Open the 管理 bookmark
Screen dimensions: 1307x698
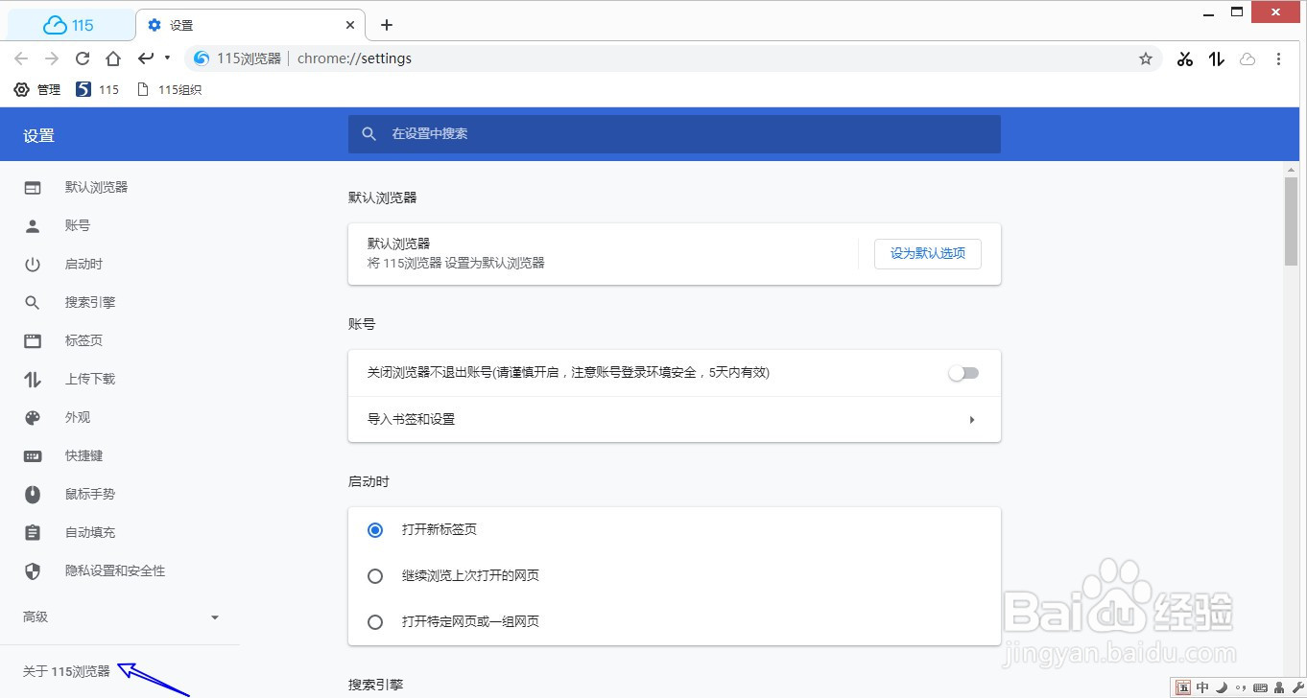(36, 89)
